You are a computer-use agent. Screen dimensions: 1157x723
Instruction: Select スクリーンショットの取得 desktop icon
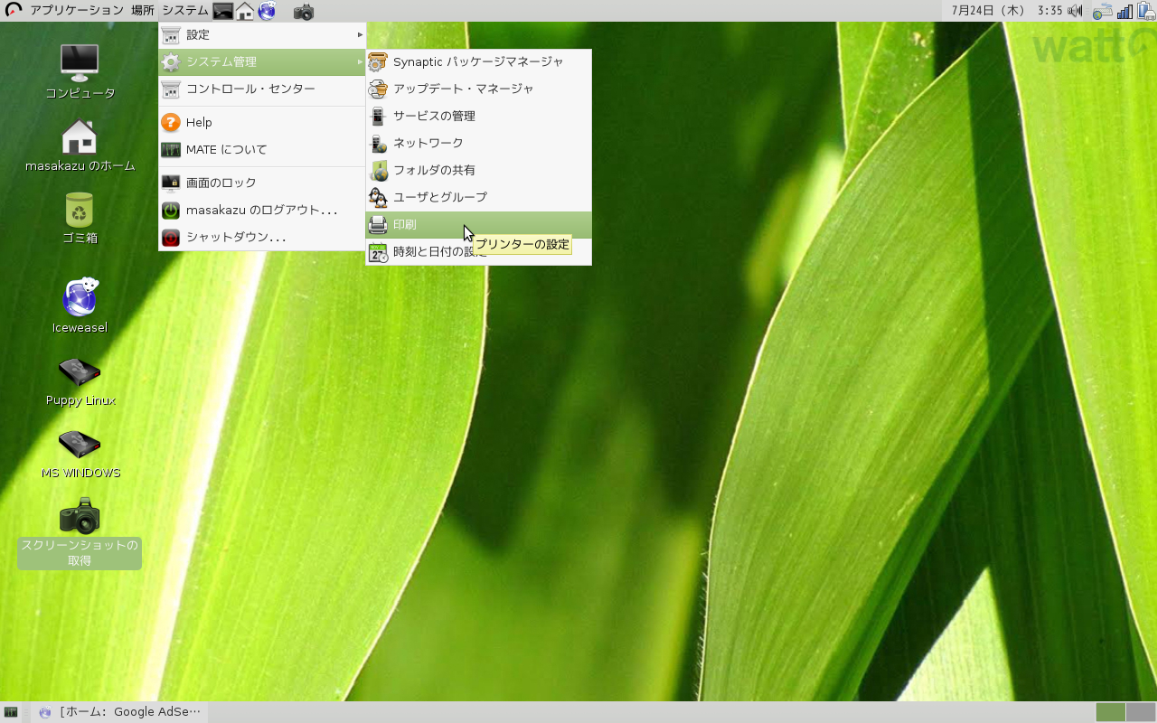tap(80, 533)
